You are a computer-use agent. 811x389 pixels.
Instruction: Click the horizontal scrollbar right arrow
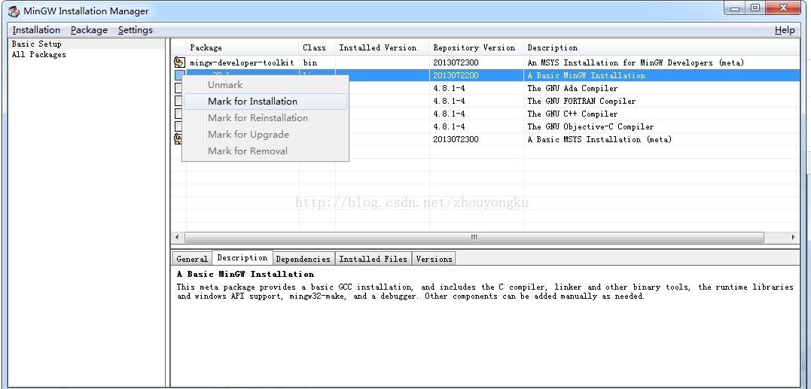coord(794,237)
